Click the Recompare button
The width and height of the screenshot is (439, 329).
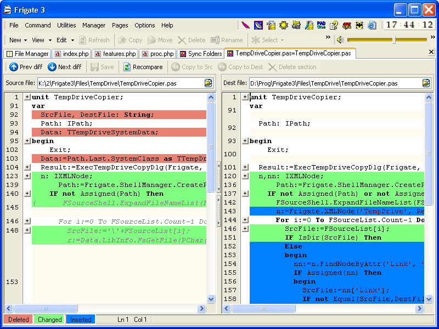[143, 67]
